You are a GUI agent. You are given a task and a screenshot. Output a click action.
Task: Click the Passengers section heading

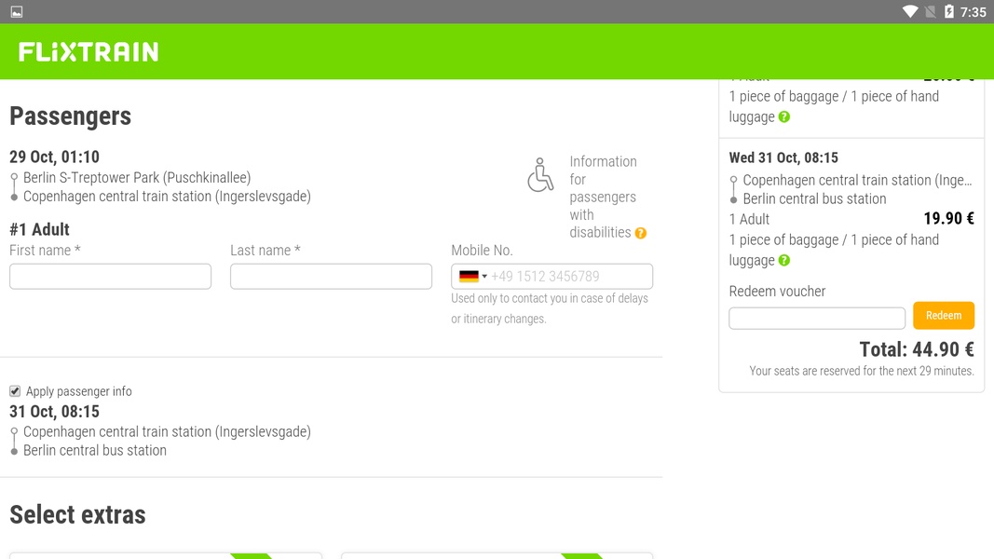point(71,116)
